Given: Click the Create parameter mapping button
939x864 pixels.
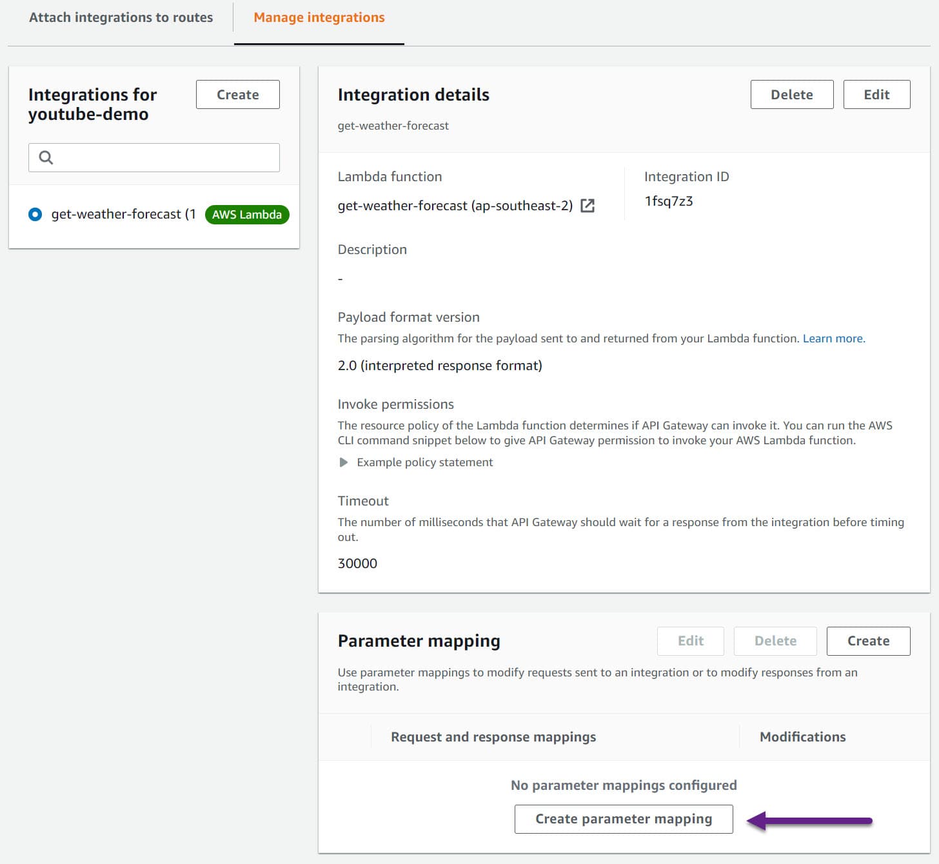Looking at the screenshot, I should click(x=624, y=819).
